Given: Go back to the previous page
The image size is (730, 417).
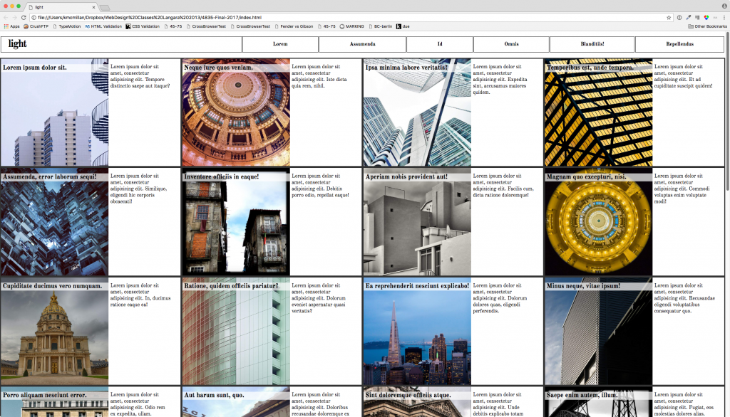Looking at the screenshot, I should [x=6, y=18].
